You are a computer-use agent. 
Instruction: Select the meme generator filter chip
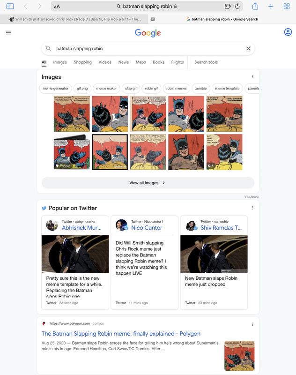pyautogui.click(x=55, y=89)
